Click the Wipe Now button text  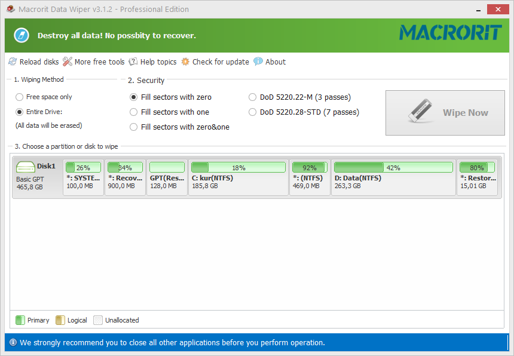pos(466,113)
